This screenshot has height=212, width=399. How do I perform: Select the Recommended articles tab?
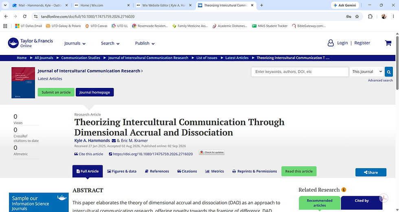tap(319, 203)
